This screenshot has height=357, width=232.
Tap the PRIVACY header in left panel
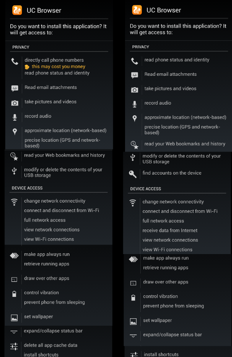[21, 47]
